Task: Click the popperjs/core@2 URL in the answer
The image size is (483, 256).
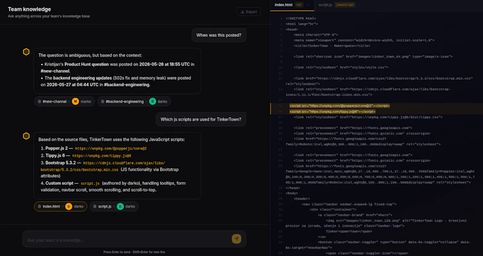Action: click(x=111, y=149)
